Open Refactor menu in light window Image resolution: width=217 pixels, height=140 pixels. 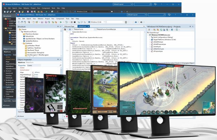point(40,19)
